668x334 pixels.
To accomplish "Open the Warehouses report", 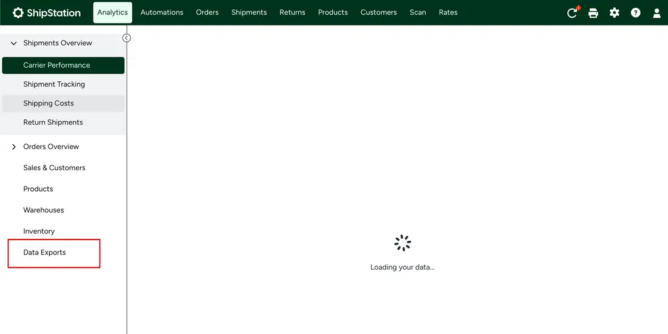I will point(44,210).
